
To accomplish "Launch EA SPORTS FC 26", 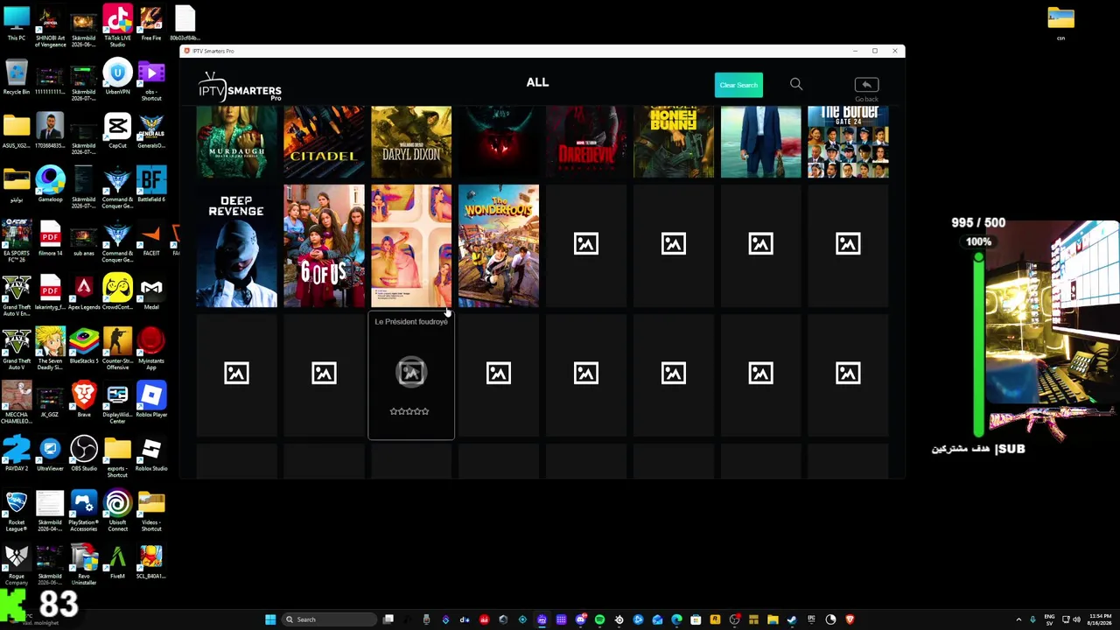I will (17, 241).
